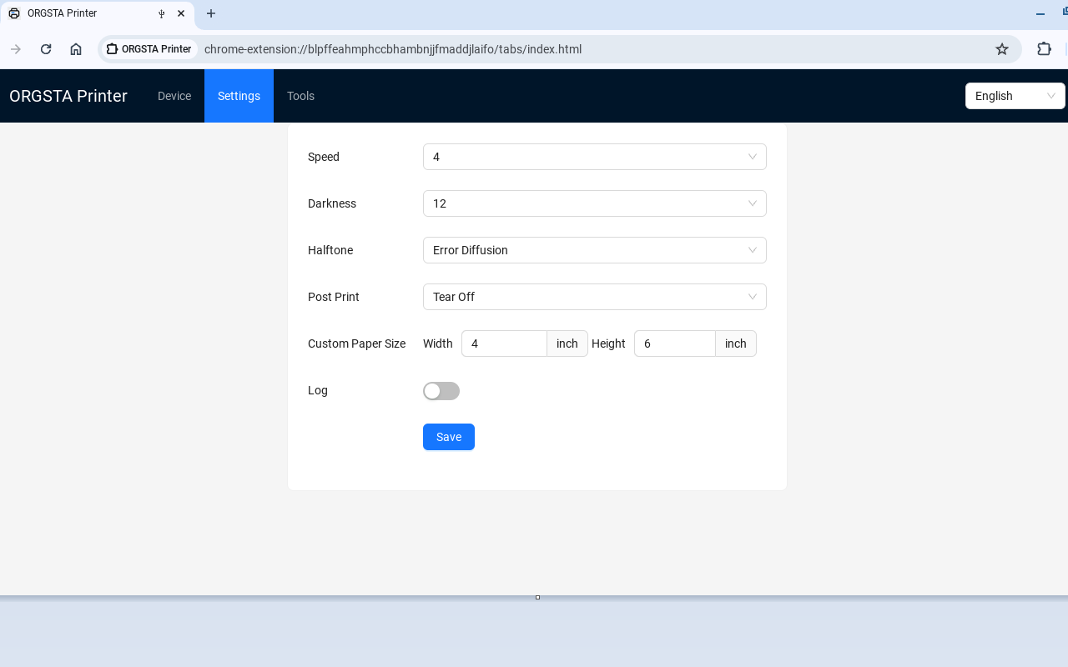
Task: Click the Speed label
Action: pos(324,157)
